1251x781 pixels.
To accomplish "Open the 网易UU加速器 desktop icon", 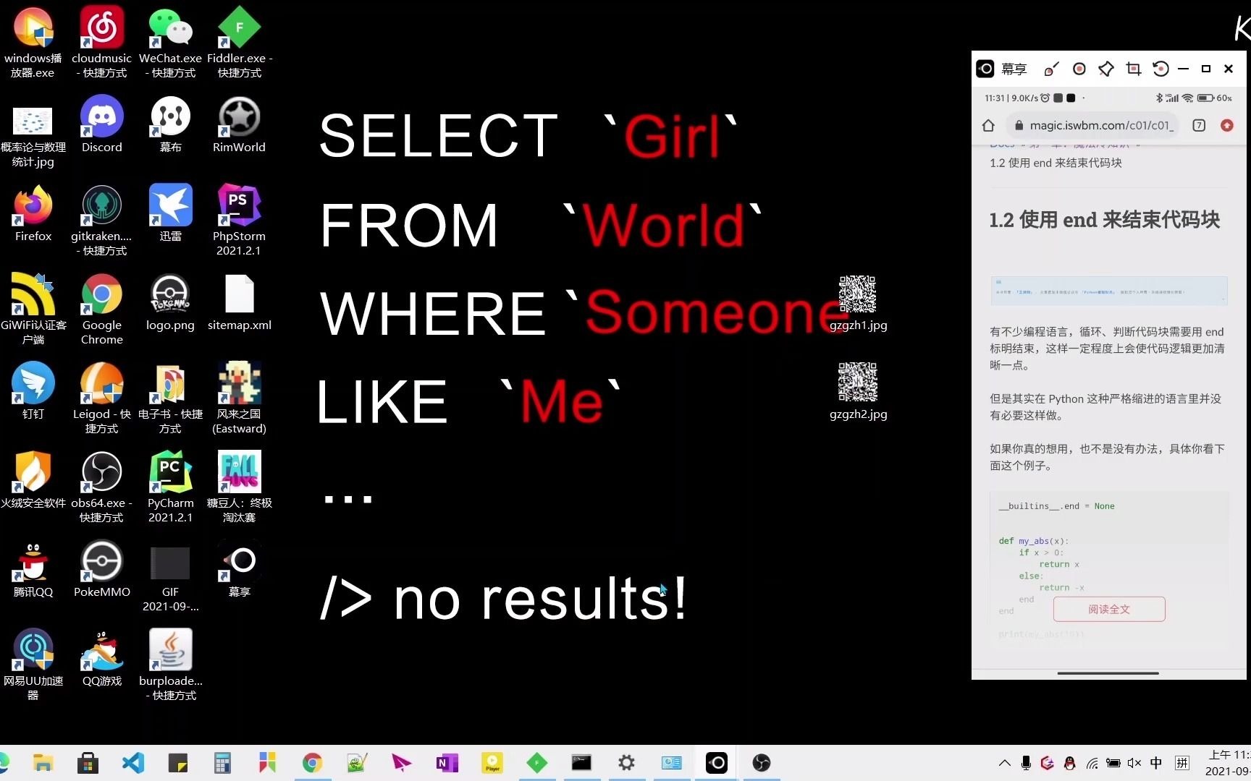I will 33,665.
